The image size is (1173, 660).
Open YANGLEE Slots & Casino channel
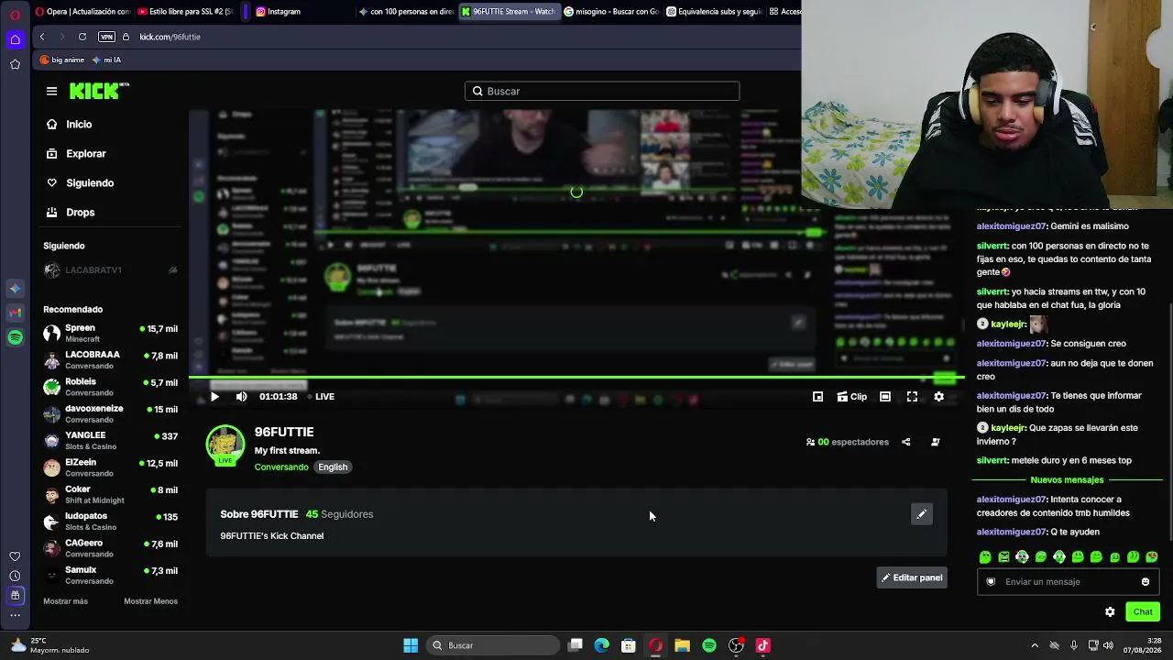coord(111,441)
